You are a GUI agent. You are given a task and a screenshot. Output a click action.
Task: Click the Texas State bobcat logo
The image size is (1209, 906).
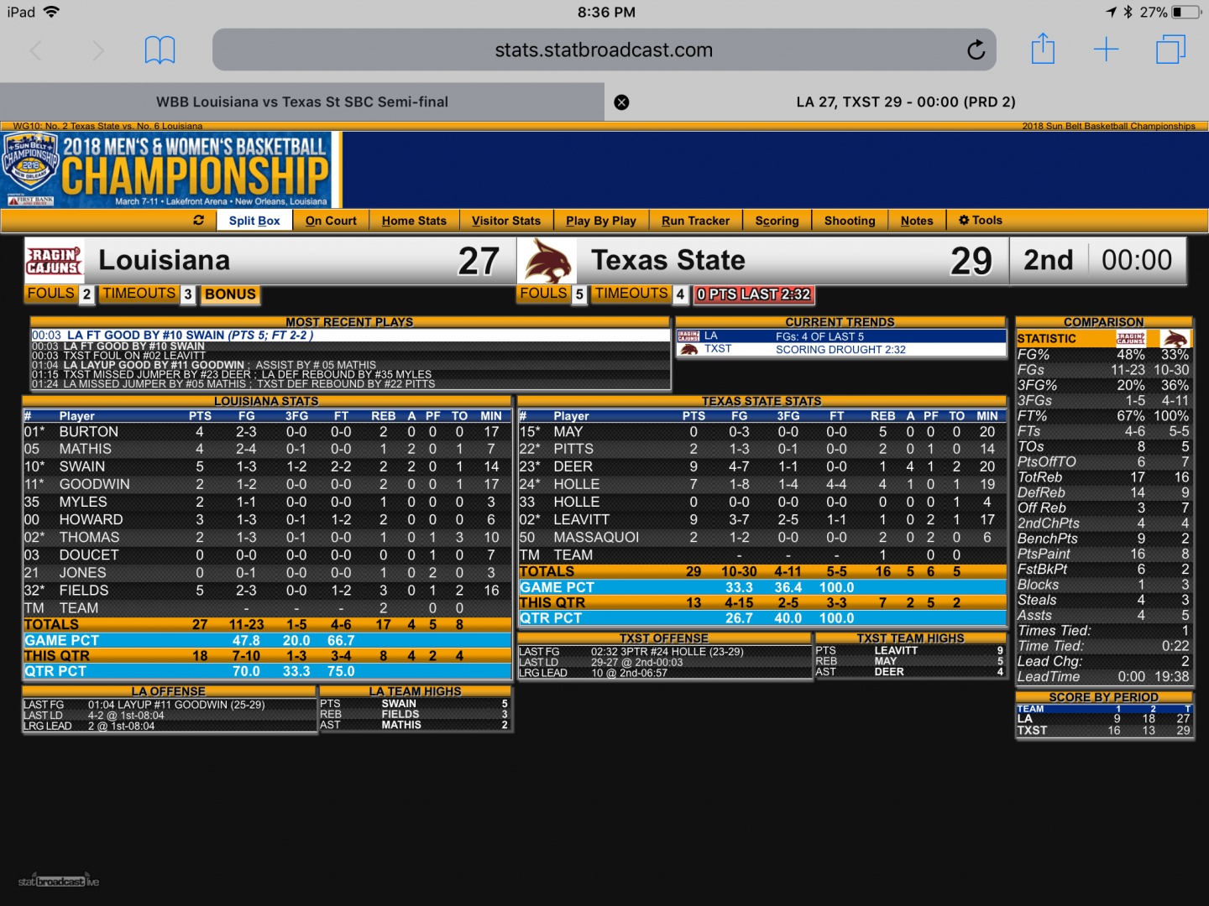[547, 261]
